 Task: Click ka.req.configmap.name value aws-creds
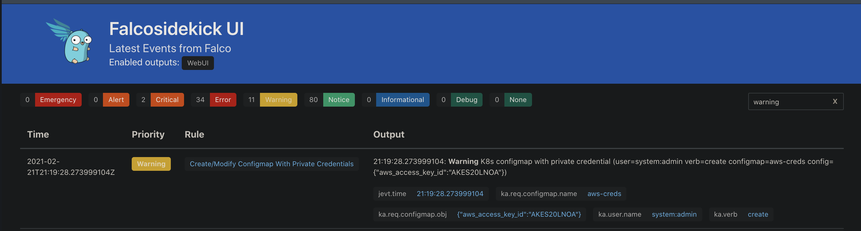point(604,194)
